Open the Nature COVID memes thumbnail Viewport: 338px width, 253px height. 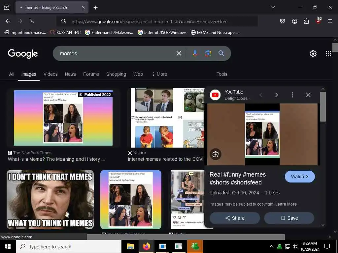tap(167, 118)
